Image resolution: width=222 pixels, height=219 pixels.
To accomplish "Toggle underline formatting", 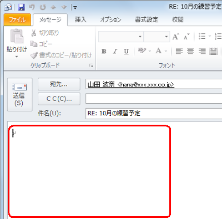I will pyautogui.click(x=127, y=52).
